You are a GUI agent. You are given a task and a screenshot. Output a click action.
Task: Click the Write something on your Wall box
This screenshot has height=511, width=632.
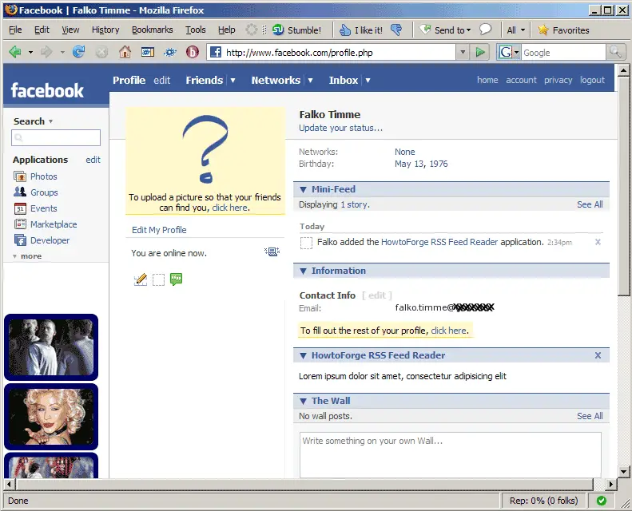point(450,455)
